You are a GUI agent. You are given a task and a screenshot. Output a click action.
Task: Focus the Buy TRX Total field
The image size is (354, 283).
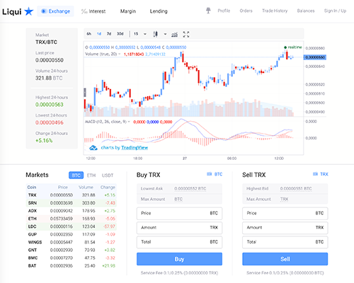pyautogui.click(x=179, y=242)
